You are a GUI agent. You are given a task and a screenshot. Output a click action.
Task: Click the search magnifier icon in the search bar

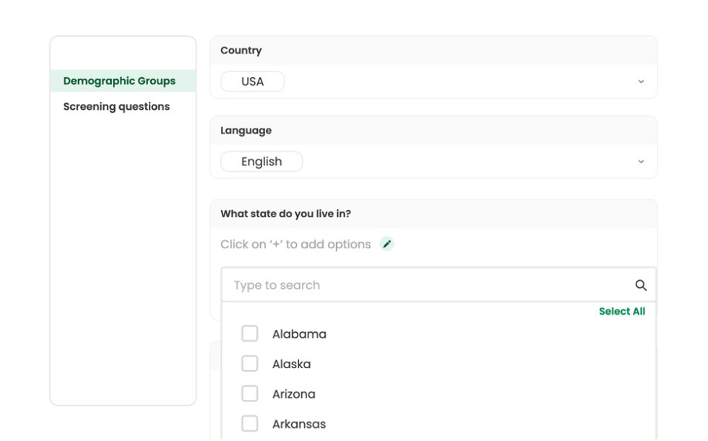pyautogui.click(x=642, y=285)
